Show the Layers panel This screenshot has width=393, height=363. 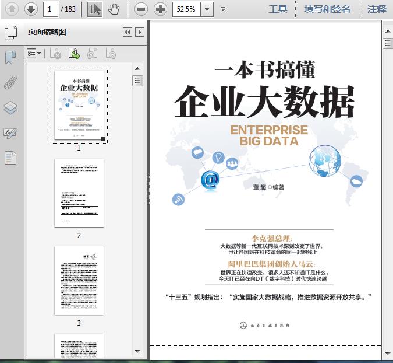pos(10,108)
